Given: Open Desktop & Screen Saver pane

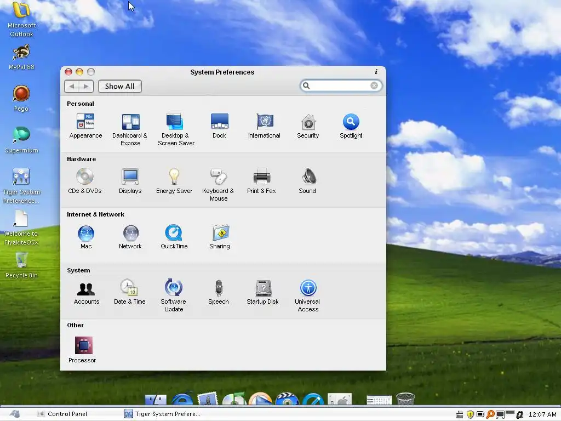Looking at the screenshot, I should coord(176,129).
